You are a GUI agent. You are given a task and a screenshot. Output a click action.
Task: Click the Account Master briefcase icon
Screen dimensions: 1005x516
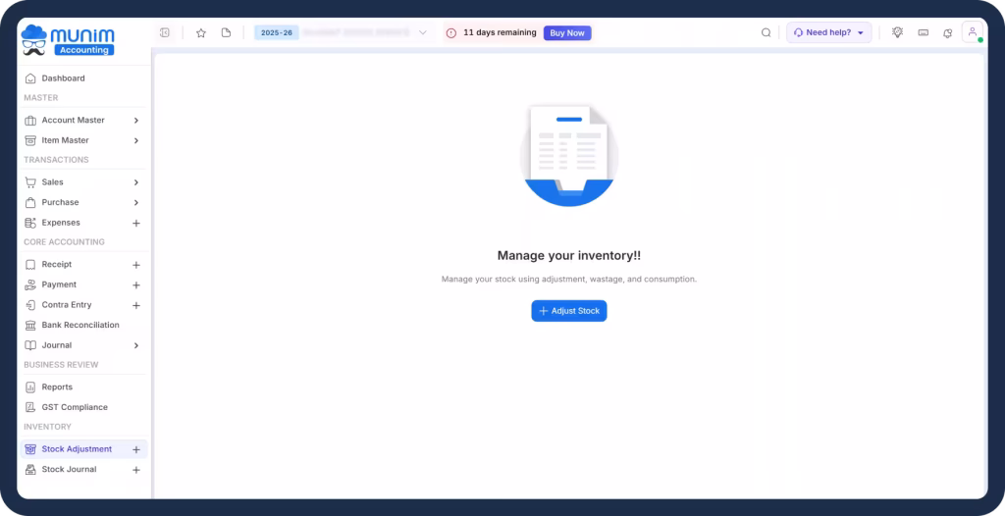point(30,120)
